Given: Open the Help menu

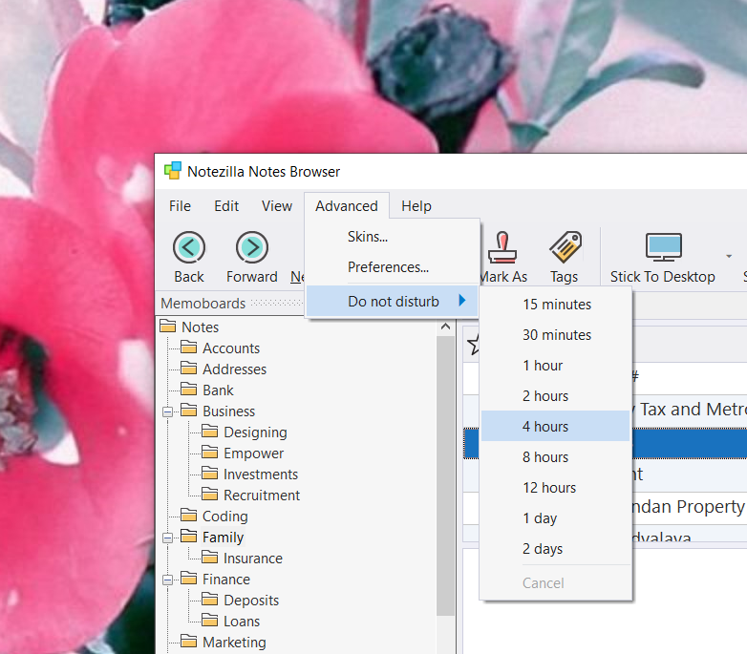Looking at the screenshot, I should 416,206.
